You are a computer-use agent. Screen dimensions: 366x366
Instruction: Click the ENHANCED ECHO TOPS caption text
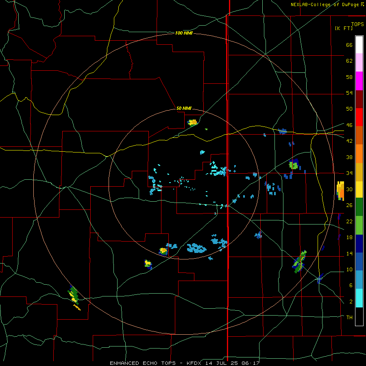click(x=145, y=363)
